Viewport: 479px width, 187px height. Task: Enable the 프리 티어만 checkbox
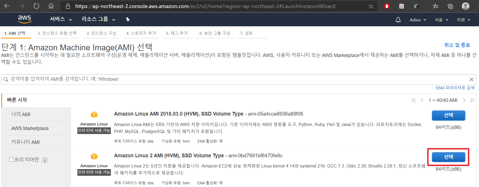(11, 159)
